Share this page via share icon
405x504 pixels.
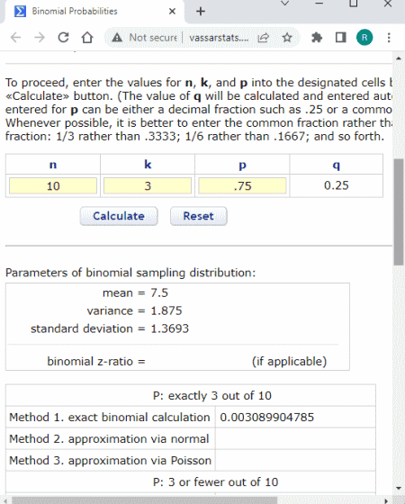[263, 38]
